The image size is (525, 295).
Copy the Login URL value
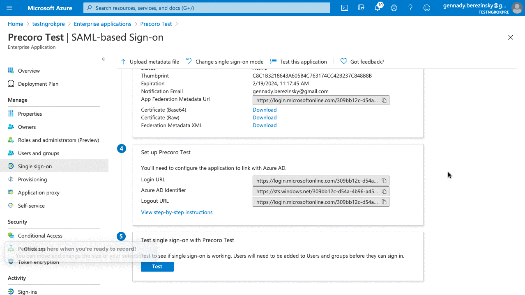(x=384, y=181)
